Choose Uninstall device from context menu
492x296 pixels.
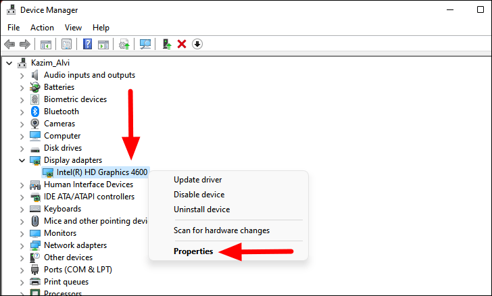202,209
